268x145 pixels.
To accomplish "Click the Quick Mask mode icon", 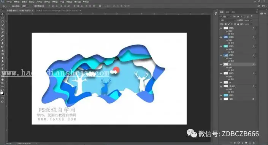I will click(2, 98).
